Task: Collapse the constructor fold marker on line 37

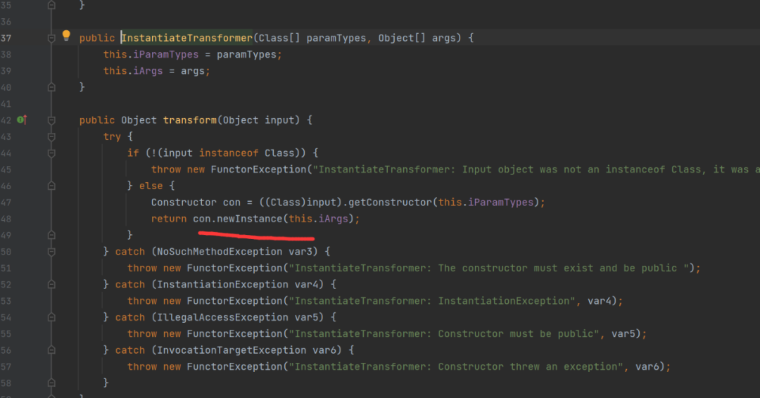Action: [51, 38]
